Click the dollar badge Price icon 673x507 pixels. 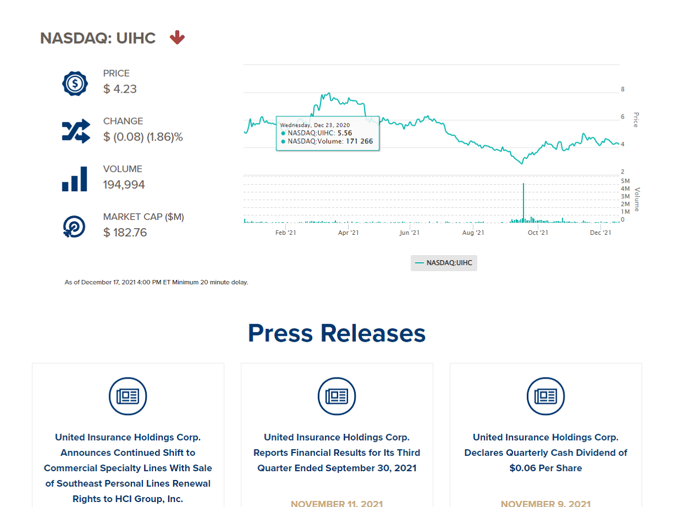(x=75, y=83)
